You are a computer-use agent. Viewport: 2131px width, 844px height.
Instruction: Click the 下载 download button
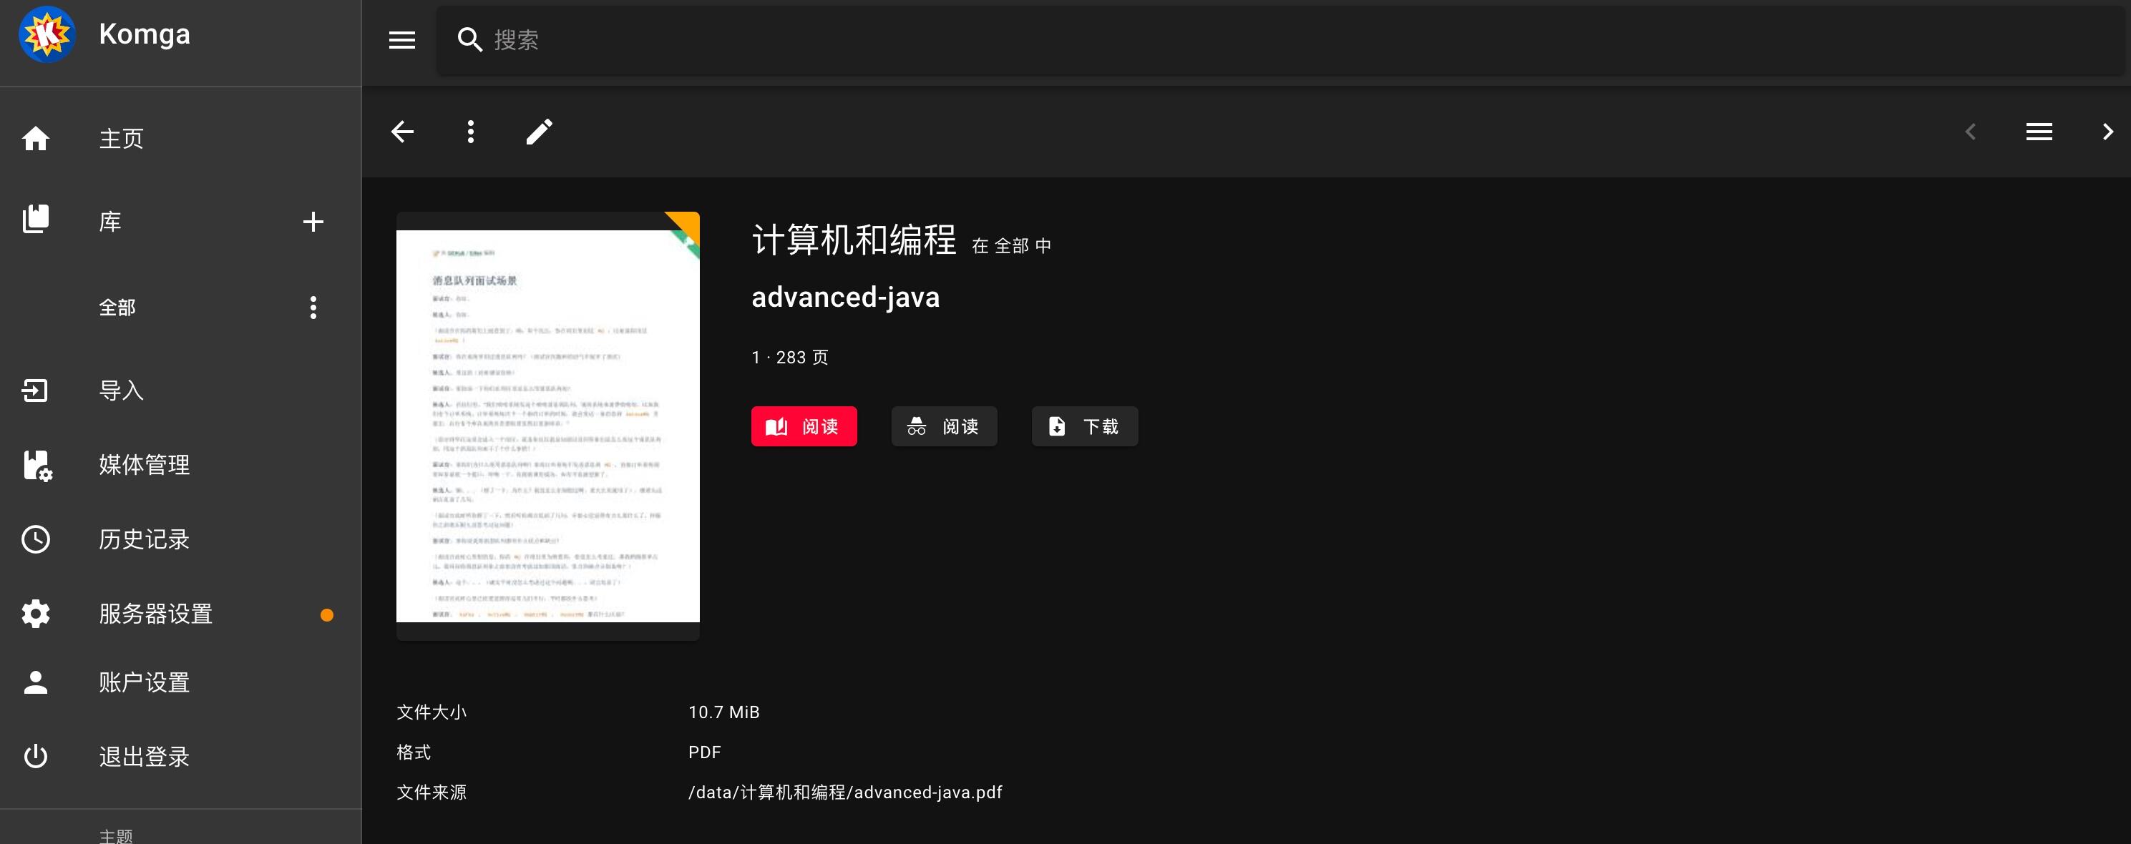[x=1085, y=426]
